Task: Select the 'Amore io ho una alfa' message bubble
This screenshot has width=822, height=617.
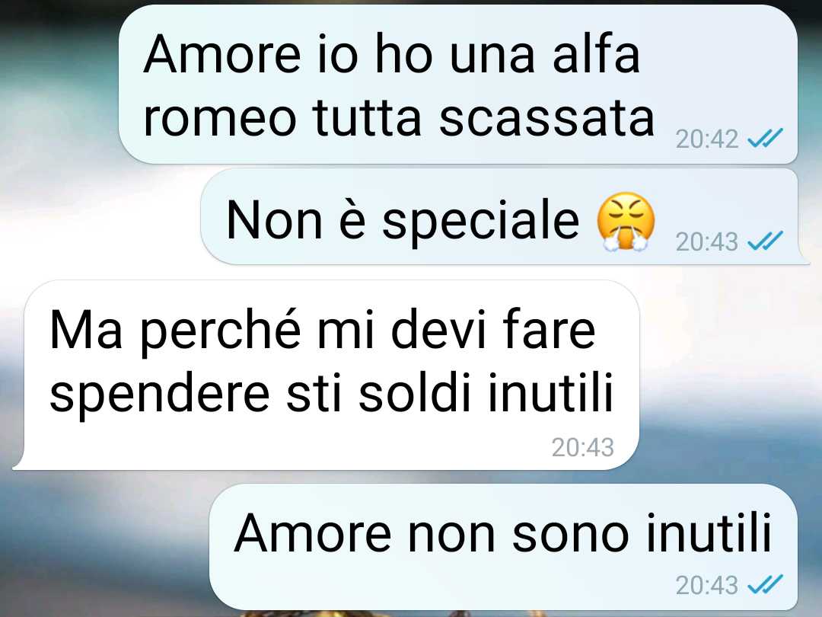Action: coord(458,84)
